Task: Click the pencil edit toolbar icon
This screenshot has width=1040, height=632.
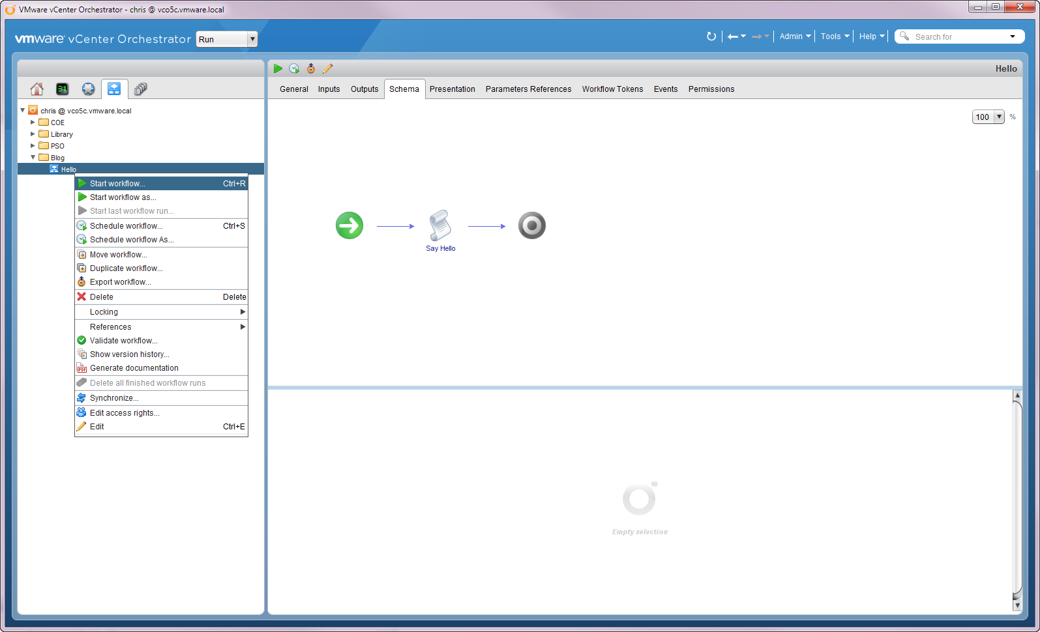Action: point(327,68)
